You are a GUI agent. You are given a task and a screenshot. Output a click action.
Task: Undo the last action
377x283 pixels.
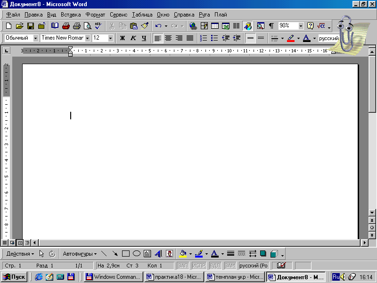pyautogui.click(x=158, y=26)
